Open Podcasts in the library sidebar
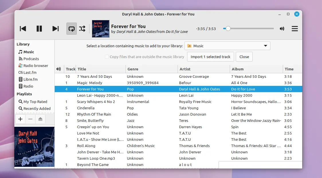Screen dimensions: 322x178 pos(31,59)
